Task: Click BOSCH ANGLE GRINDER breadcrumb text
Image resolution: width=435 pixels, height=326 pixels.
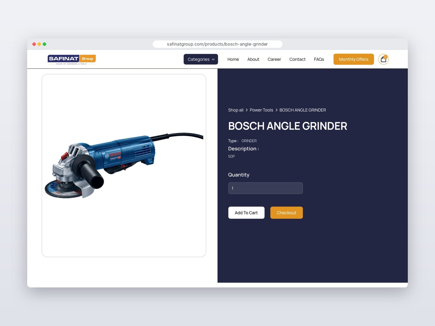Action: [x=303, y=110]
